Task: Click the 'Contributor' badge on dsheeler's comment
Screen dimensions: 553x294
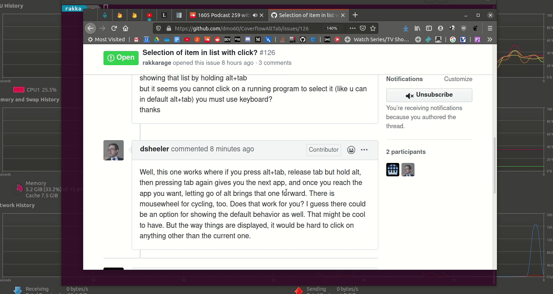Action: (x=323, y=150)
